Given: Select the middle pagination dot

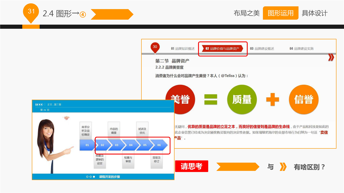Looking at the screenshot, I should (91, 177).
